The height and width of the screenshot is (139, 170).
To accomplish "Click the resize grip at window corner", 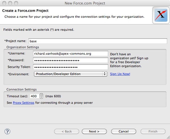I will point(168,137).
